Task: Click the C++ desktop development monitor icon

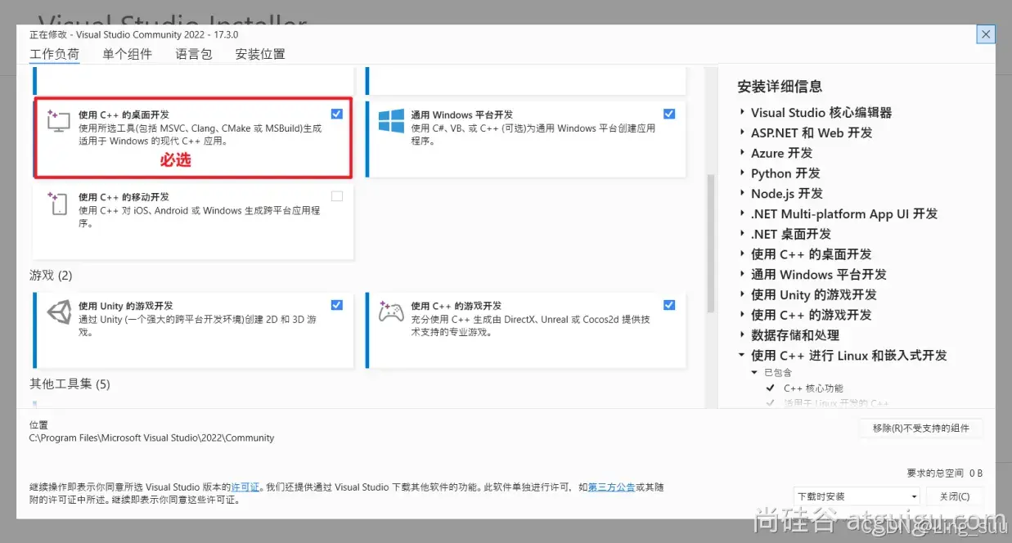Action: click(58, 122)
